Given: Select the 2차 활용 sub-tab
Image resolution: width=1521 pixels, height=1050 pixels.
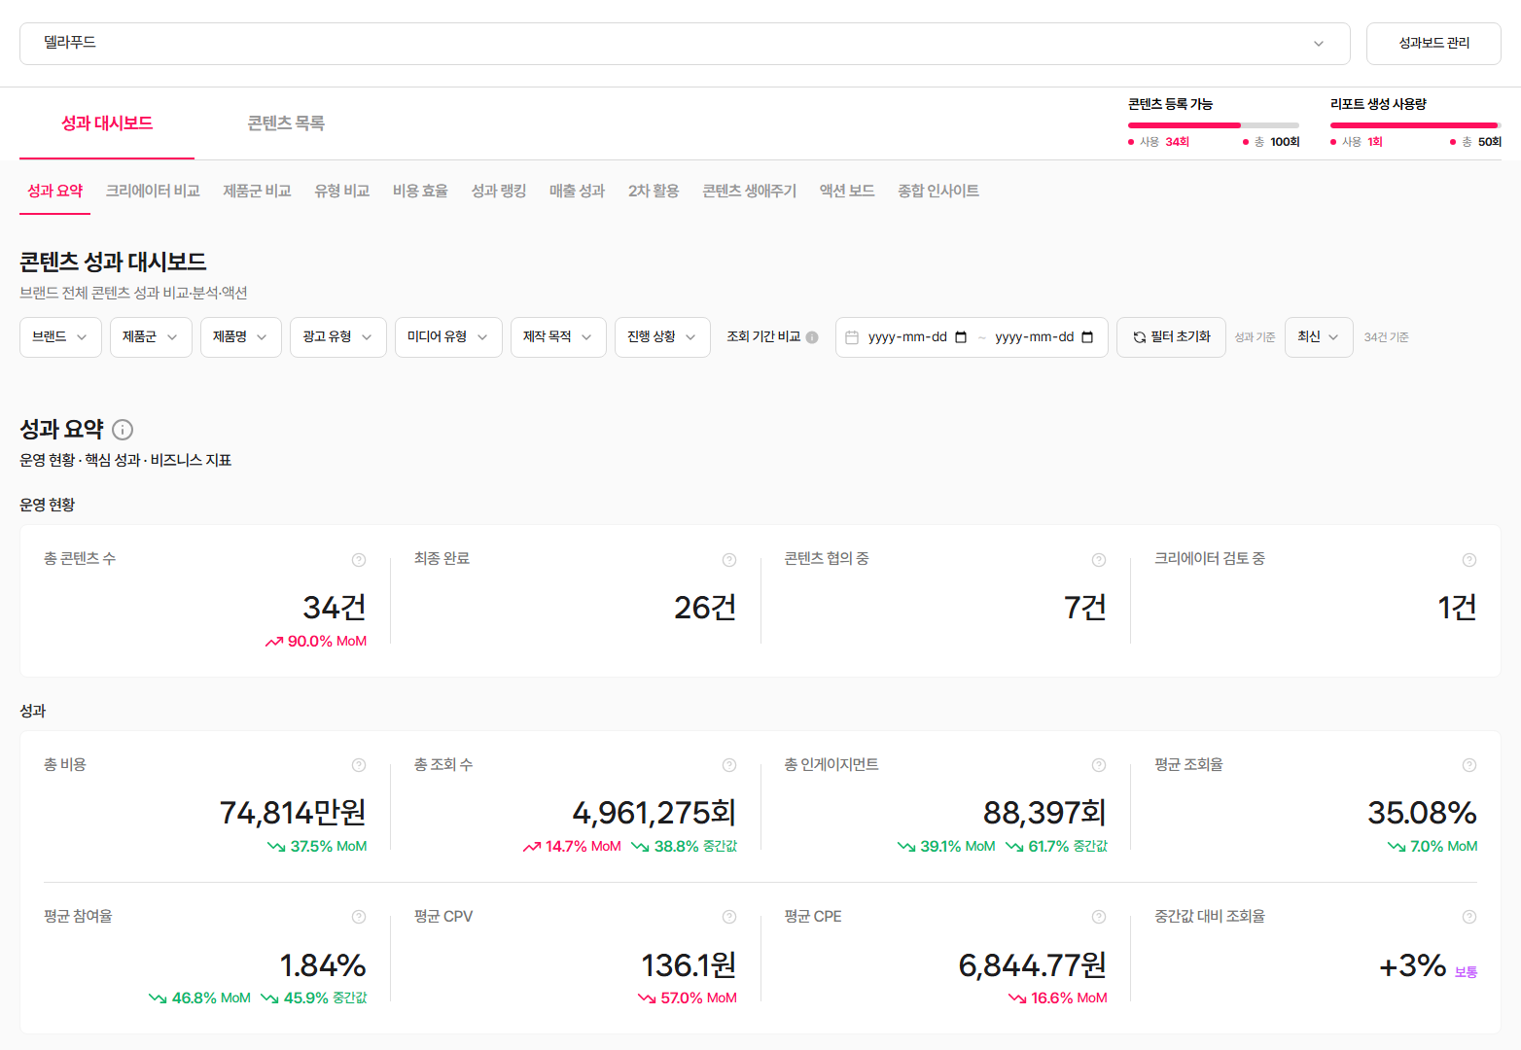Looking at the screenshot, I should [x=654, y=192].
